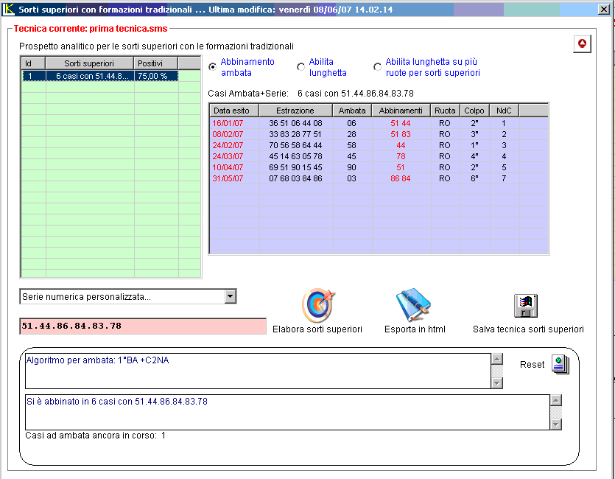Viewport: 615px width, 479px height.
Task: Click the Id column header
Action: point(33,63)
